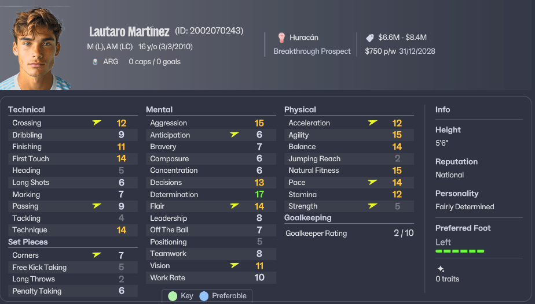Click the player name Lautaro Martínez
Viewport: 535px width, 304px height.
pos(129,31)
